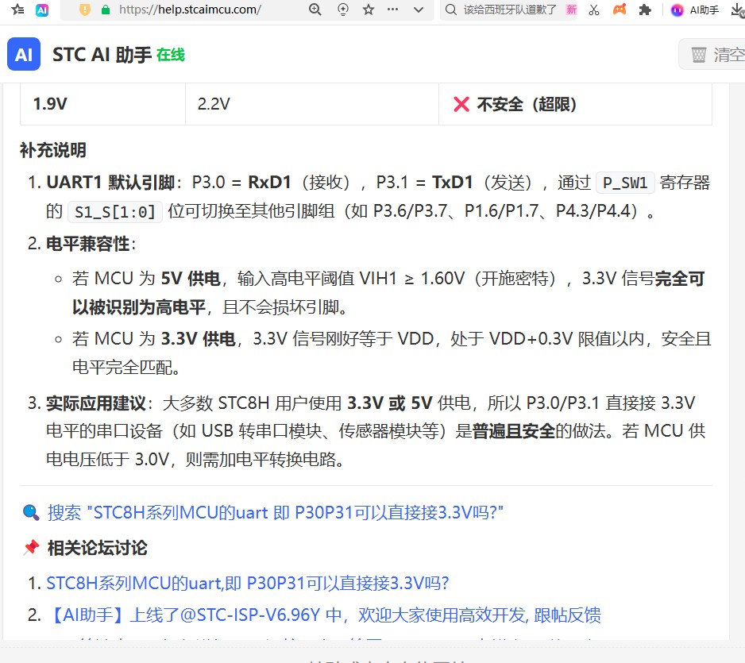Click the red X icon beside 不安全

tap(461, 104)
